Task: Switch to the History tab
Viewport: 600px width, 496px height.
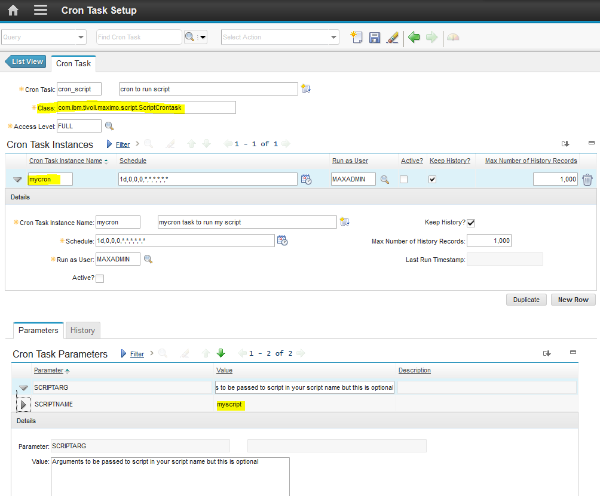Action: [x=82, y=330]
